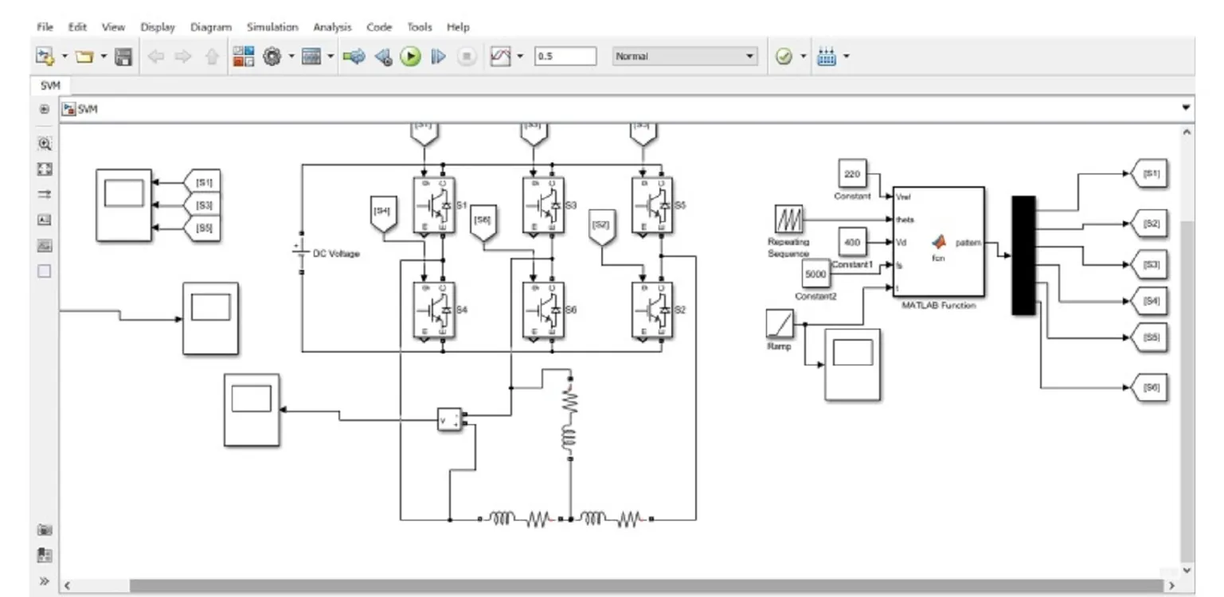Image resolution: width=1224 pixels, height=597 pixels.
Task: Click the SVM breadcrumb path link
Action: click(x=88, y=109)
